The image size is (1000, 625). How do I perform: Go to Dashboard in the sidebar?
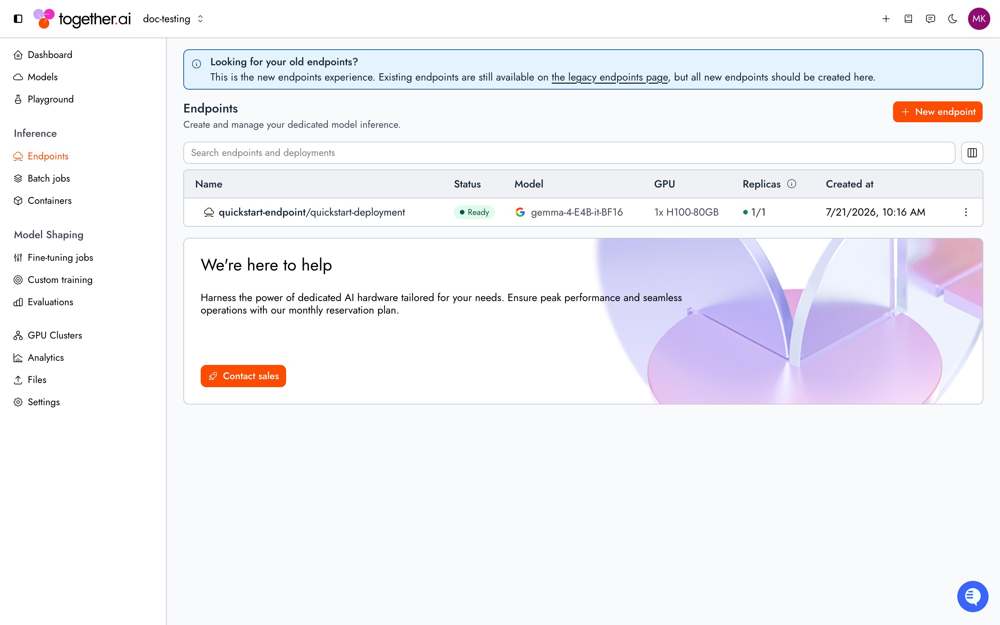[43, 55]
